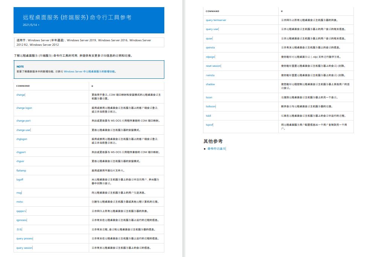Image resolution: width=367 pixels, height=257 pixels.
Task: Open the change logon link
Action: [x=24, y=108]
